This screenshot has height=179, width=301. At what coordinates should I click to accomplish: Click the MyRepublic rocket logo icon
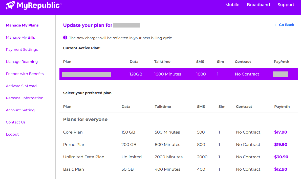click(x=10, y=5)
